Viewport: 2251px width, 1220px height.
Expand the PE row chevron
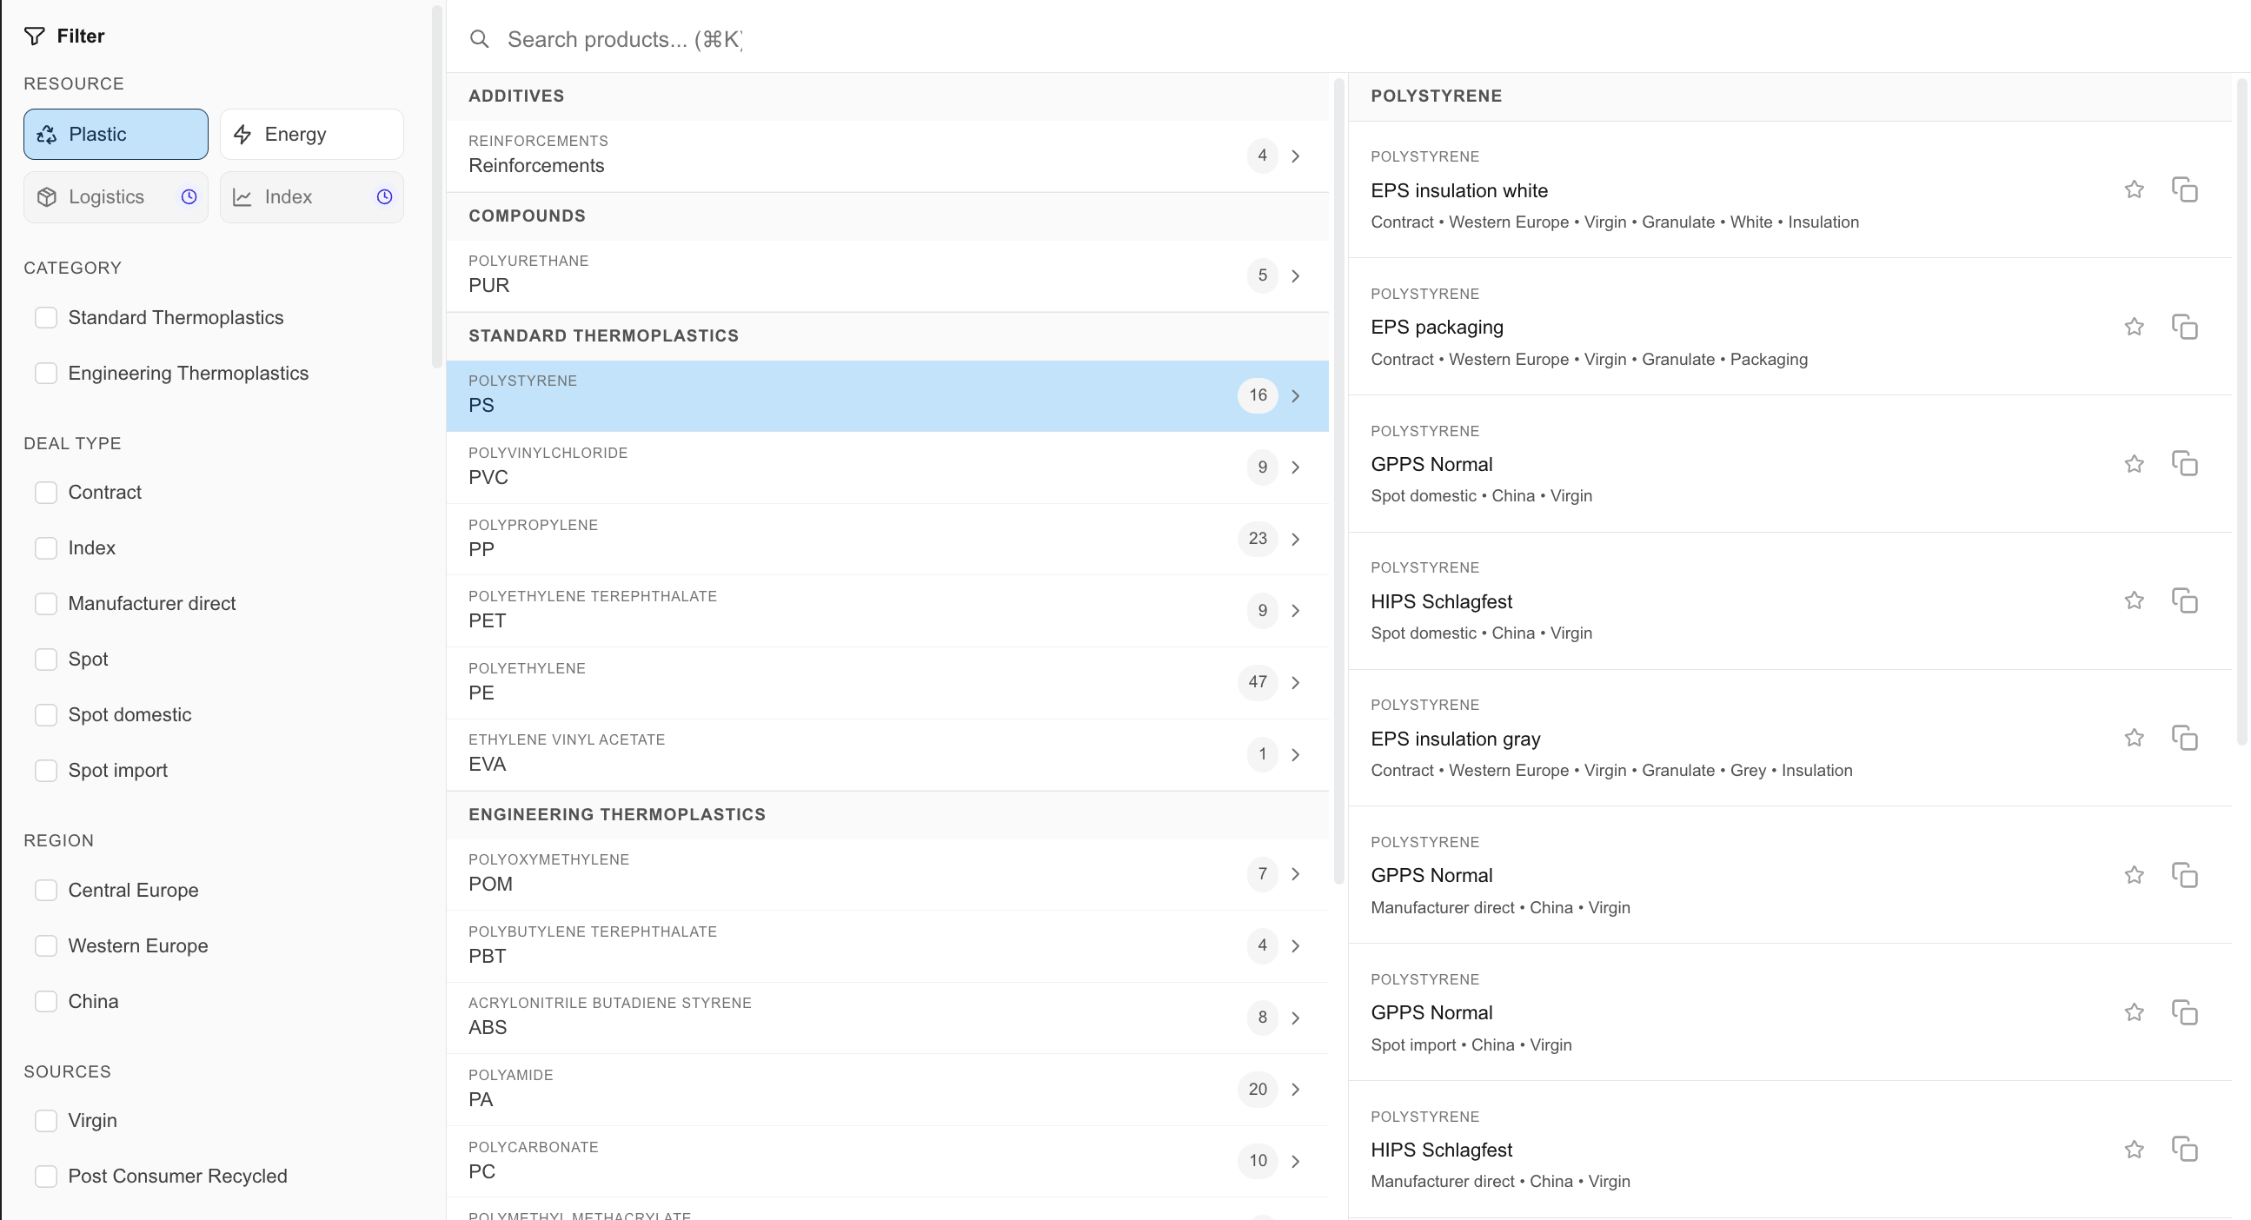(x=1296, y=681)
